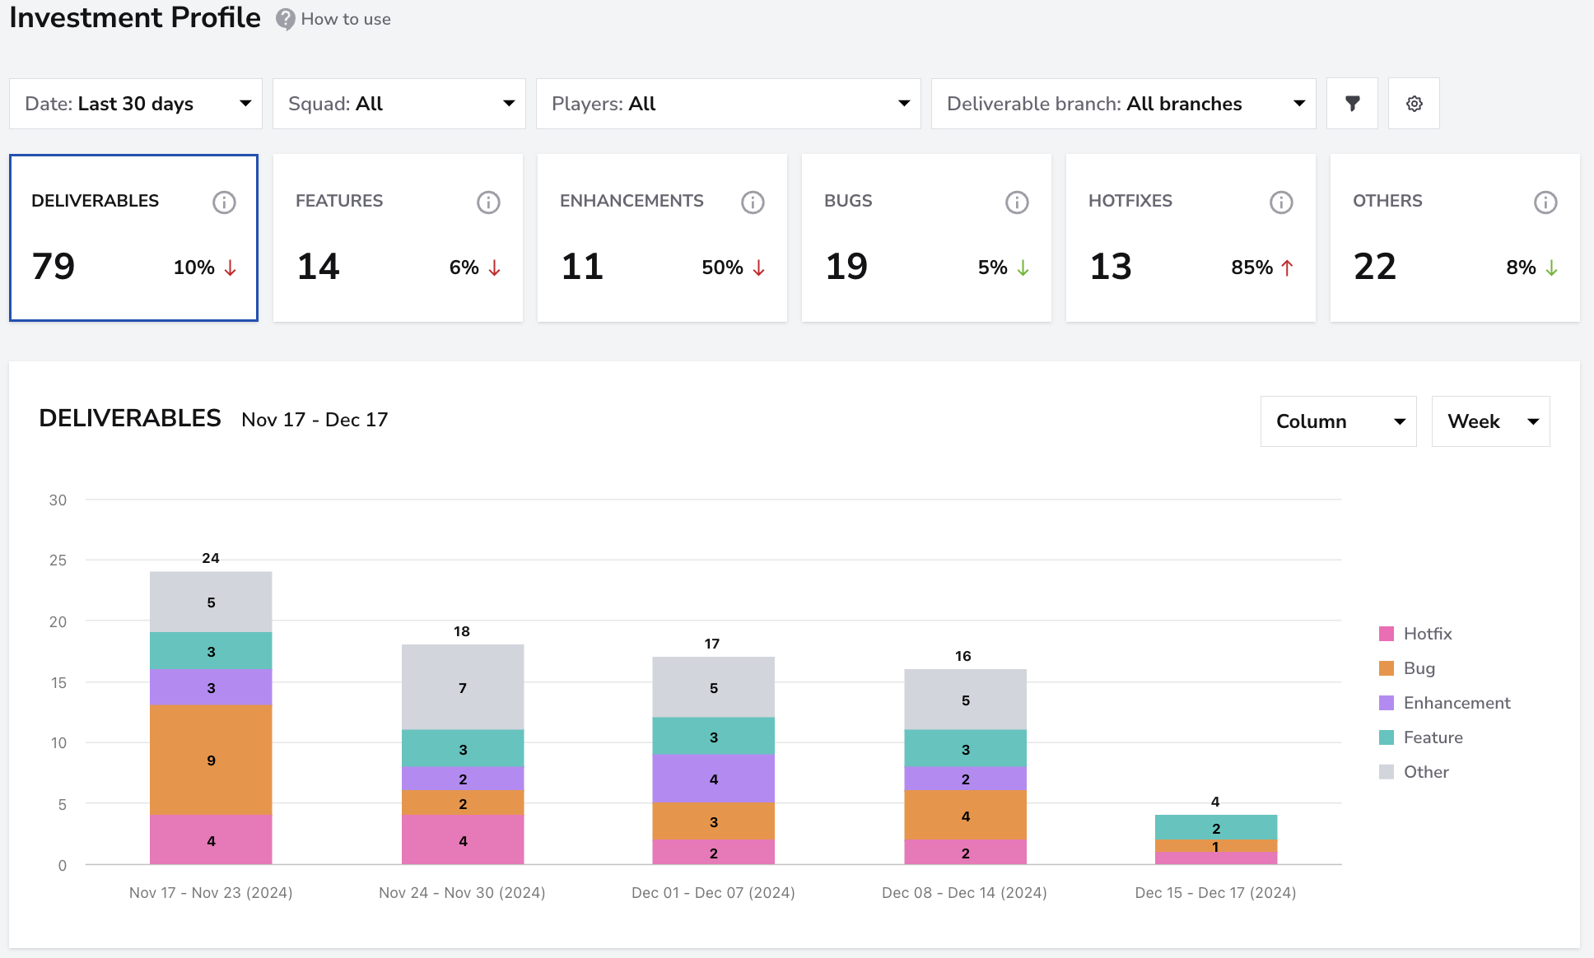Show info for the Bugs card
This screenshot has height=958, width=1594.
pos(1017,202)
